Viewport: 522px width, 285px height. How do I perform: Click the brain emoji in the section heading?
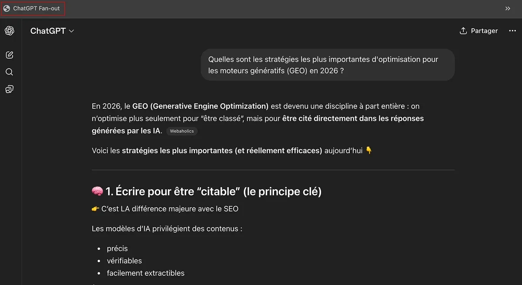97,191
